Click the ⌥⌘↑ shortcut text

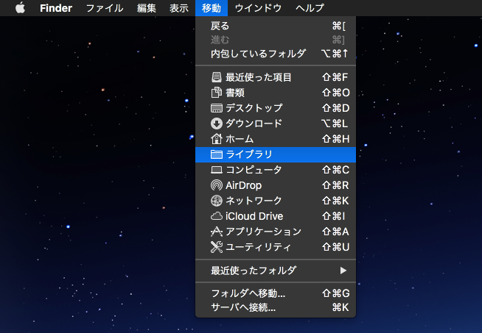(335, 54)
